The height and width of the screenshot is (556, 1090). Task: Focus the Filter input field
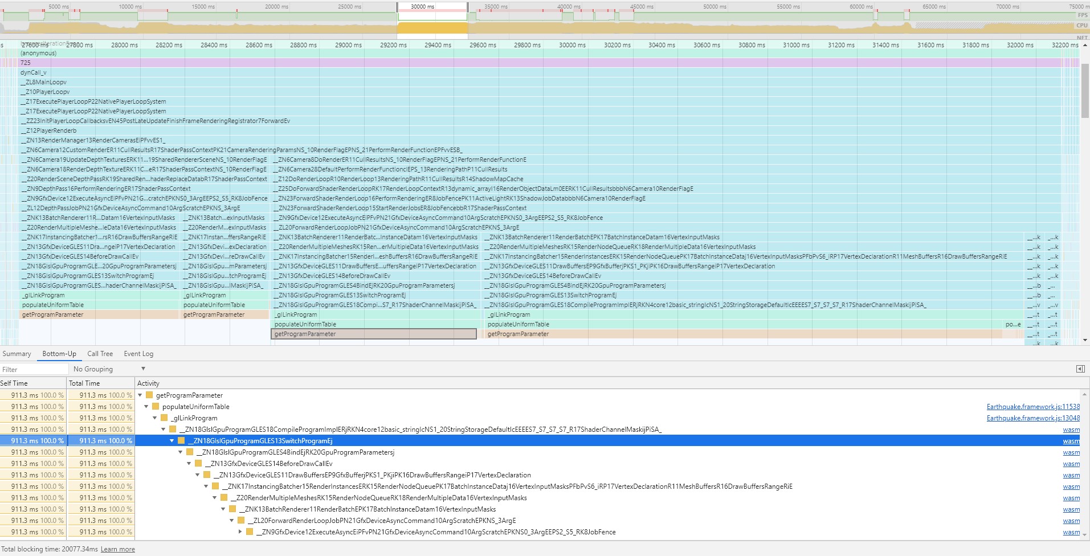coord(34,369)
